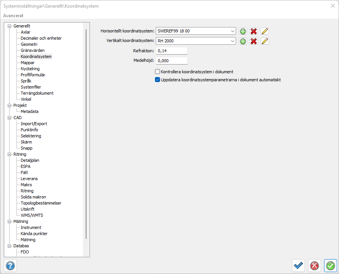Open the Vertikalt koordinatsystem dropdown
This screenshot has width=339, height=274.
point(233,41)
